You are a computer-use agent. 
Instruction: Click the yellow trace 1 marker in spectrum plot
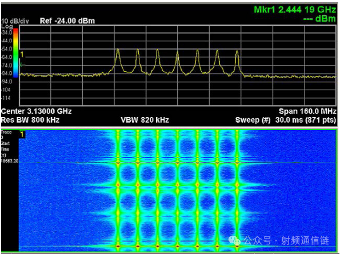pyautogui.click(x=22, y=55)
